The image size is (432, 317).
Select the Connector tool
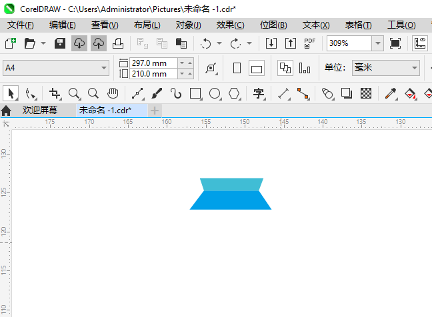(x=303, y=93)
